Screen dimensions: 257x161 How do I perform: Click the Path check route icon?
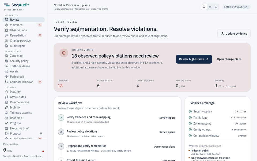point(6,77)
